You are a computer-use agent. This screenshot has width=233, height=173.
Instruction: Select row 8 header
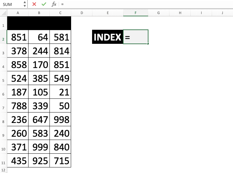[x=3, y=119]
